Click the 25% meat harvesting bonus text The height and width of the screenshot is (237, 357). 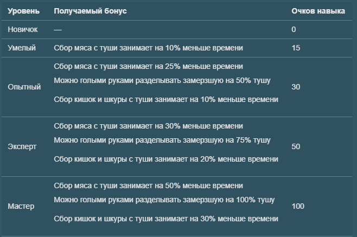149,67
